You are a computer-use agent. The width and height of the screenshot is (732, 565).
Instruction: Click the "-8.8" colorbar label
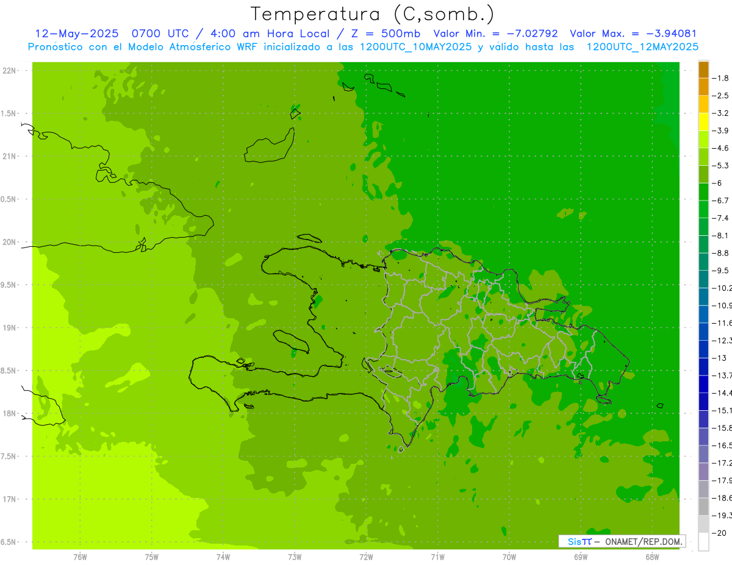click(721, 253)
